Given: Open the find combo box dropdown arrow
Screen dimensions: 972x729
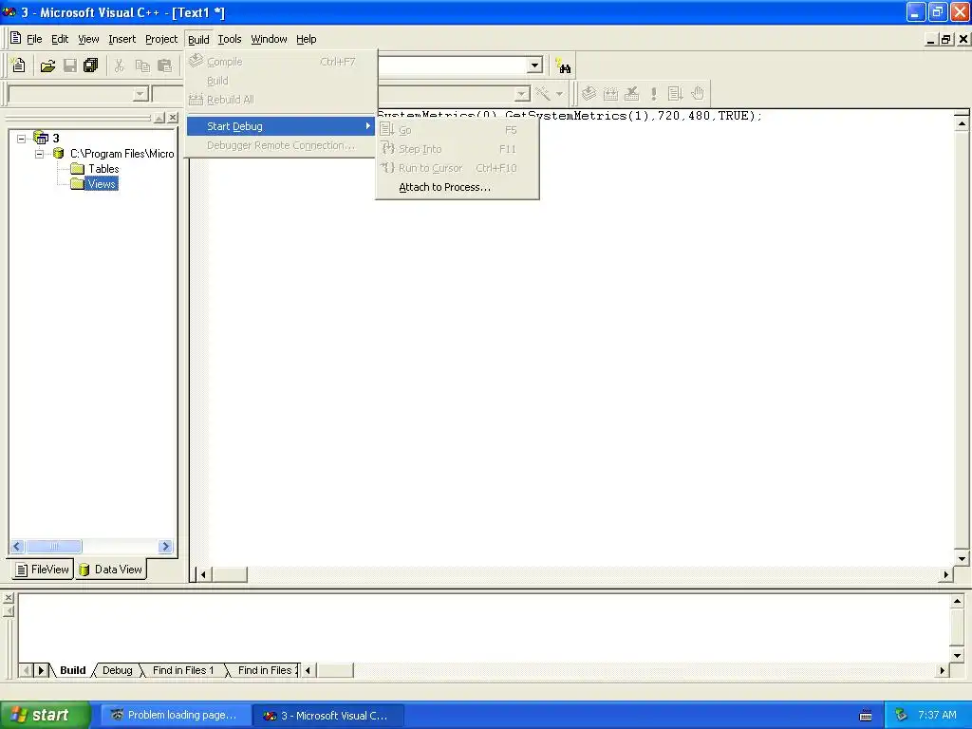Looking at the screenshot, I should click(x=535, y=65).
